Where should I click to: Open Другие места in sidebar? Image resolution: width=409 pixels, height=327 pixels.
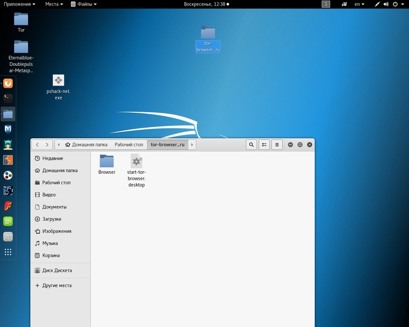(60, 285)
